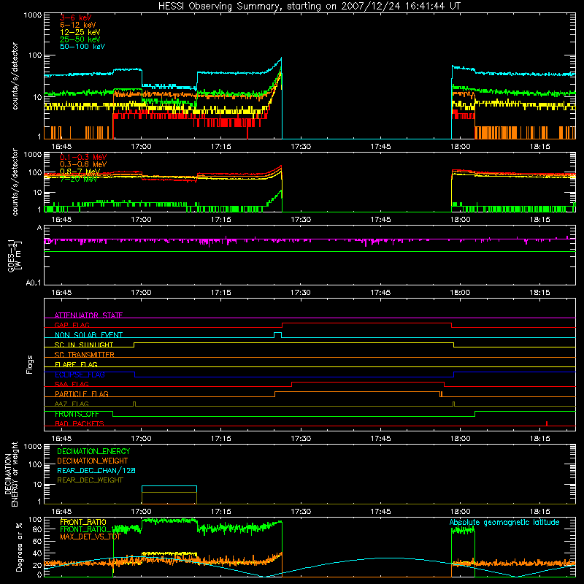This screenshot has width=584, height=584.
Task: Click the DECIMATION_WEIGHT legend entry
Action: coord(93,461)
